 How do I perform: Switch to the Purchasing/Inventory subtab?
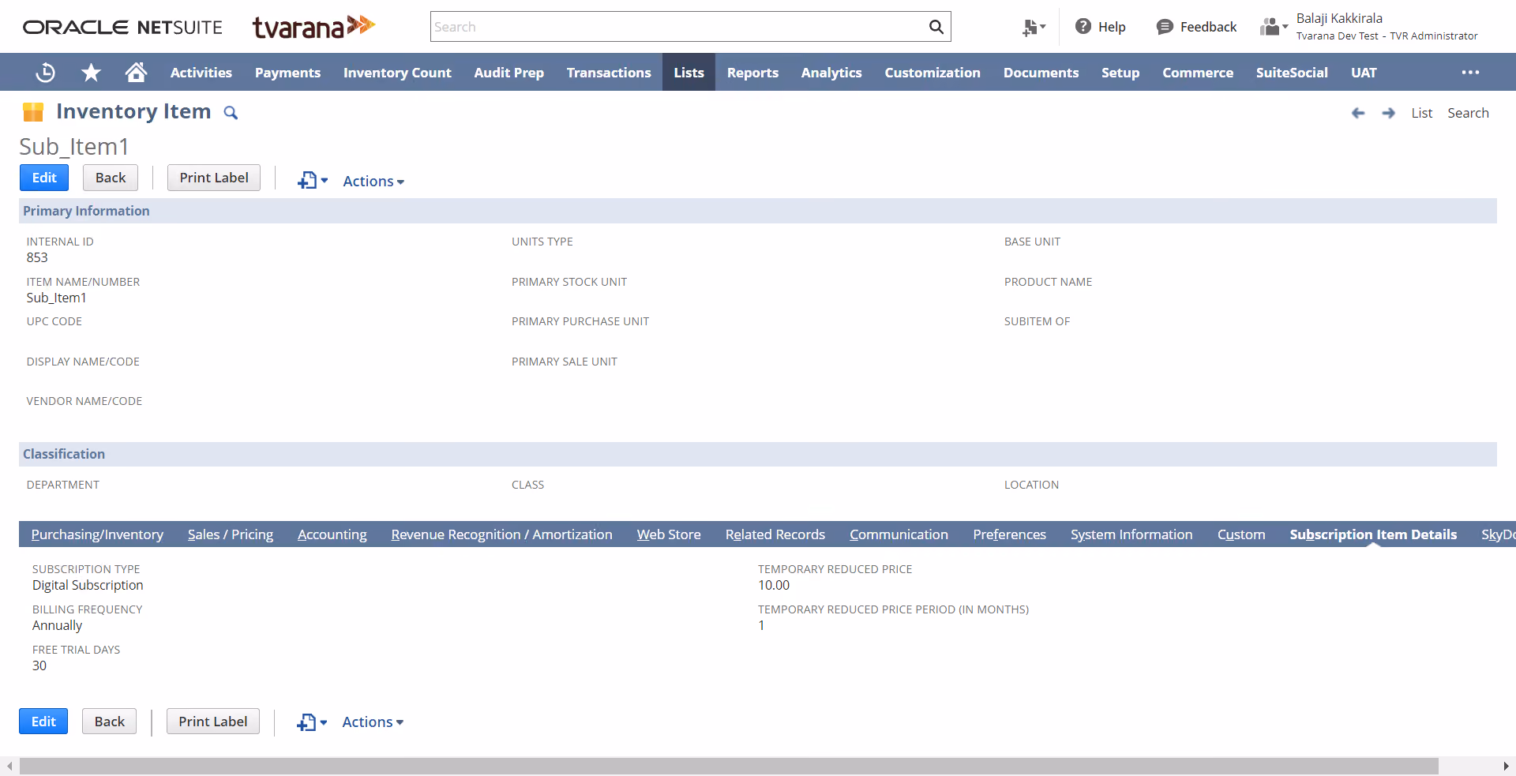pos(97,534)
